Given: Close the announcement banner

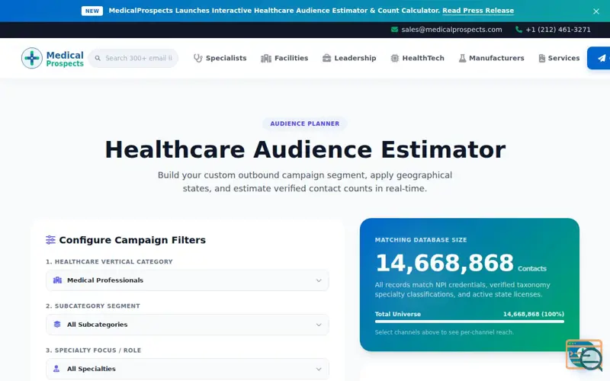Looking at the screenshot, I should coord(596,11).
